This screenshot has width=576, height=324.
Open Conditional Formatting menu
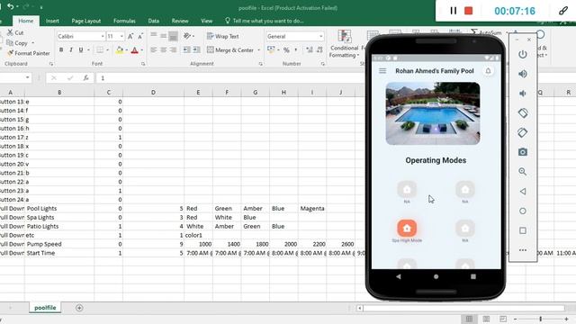(x=344, y=44)
